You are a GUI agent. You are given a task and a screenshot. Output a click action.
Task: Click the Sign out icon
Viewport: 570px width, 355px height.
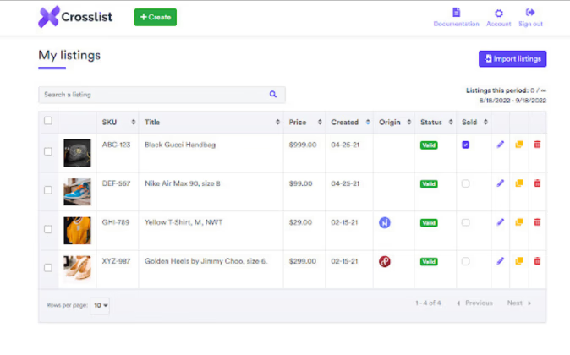click(530, 13)
